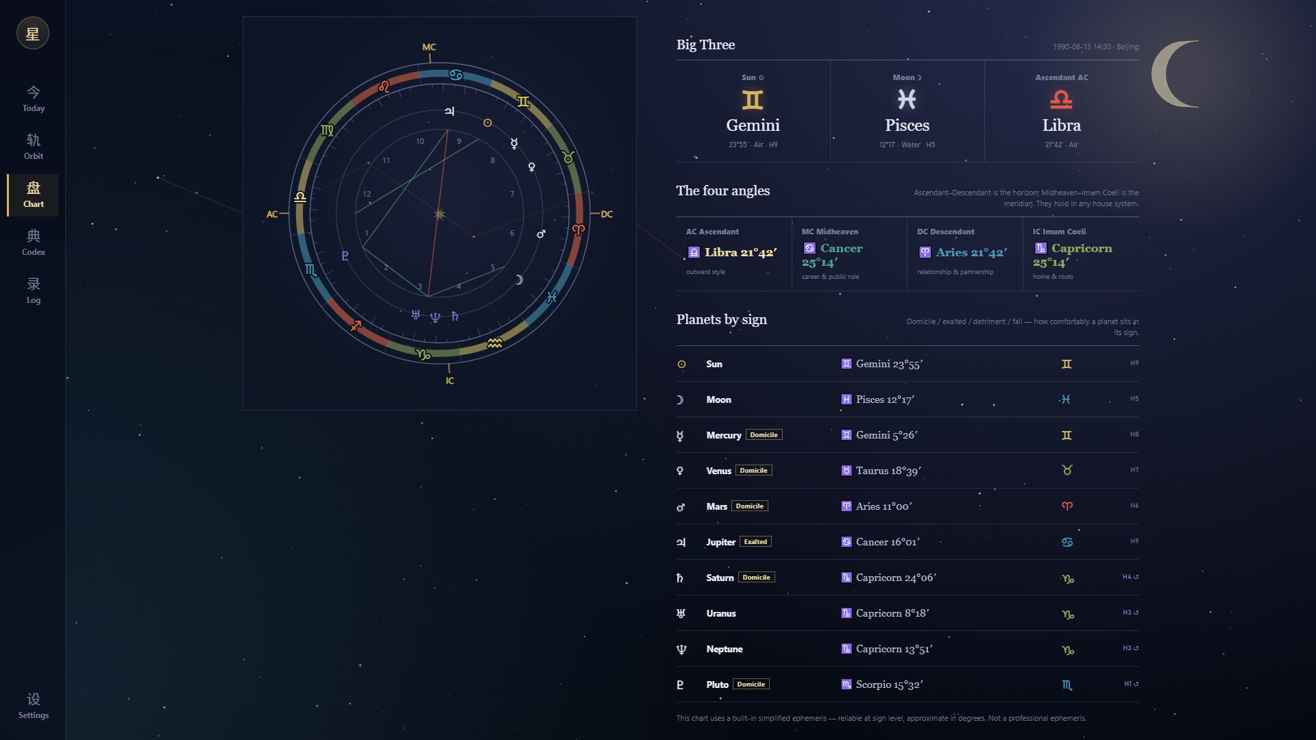Click the Gemini symbol in Big Three Sun card
Image resolution: width=1316 pixels, height=740 pixels.
[753, 100]
